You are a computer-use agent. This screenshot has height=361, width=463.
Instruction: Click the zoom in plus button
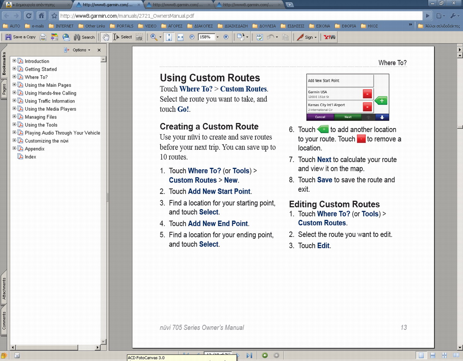coord(226,37)
